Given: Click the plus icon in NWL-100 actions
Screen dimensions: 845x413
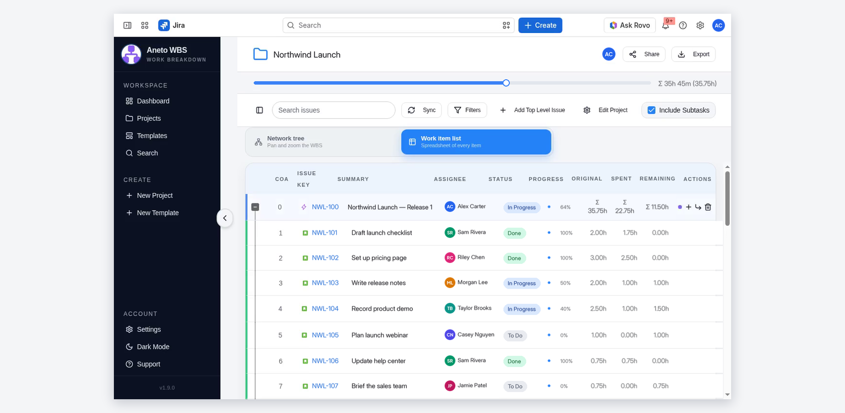Looking at the screenshot, I should click(x=688, y=207).
